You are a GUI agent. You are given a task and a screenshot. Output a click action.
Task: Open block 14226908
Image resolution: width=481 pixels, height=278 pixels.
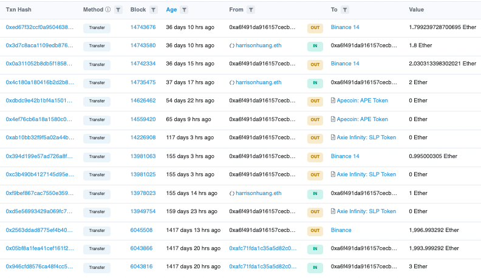point(143,137)
